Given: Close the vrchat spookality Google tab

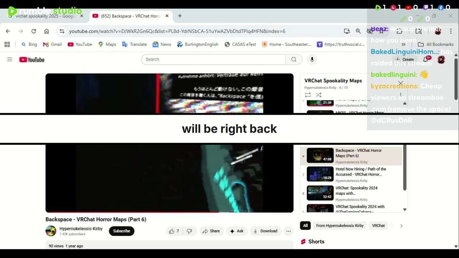Looking at the screenshot, I should click(81, 16).
